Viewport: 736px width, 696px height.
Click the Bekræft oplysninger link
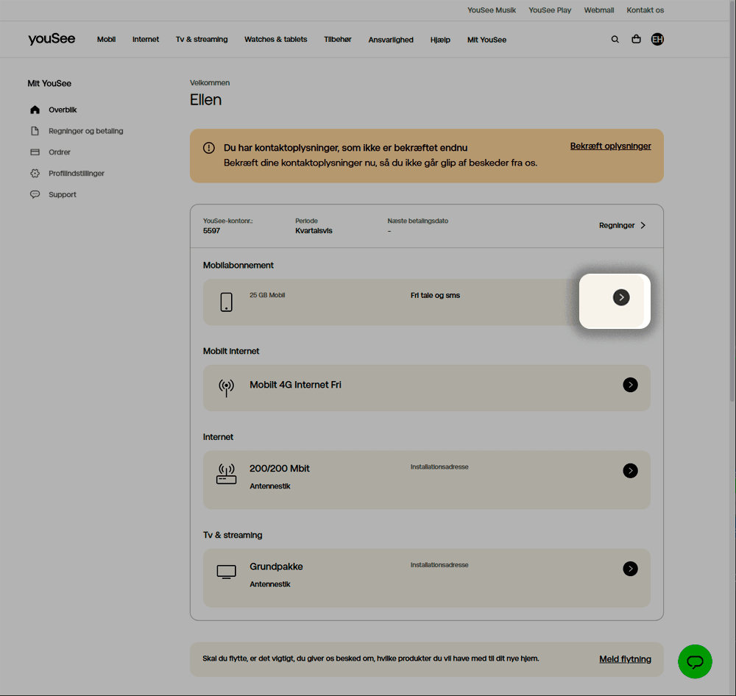click(x=610, y=146)
